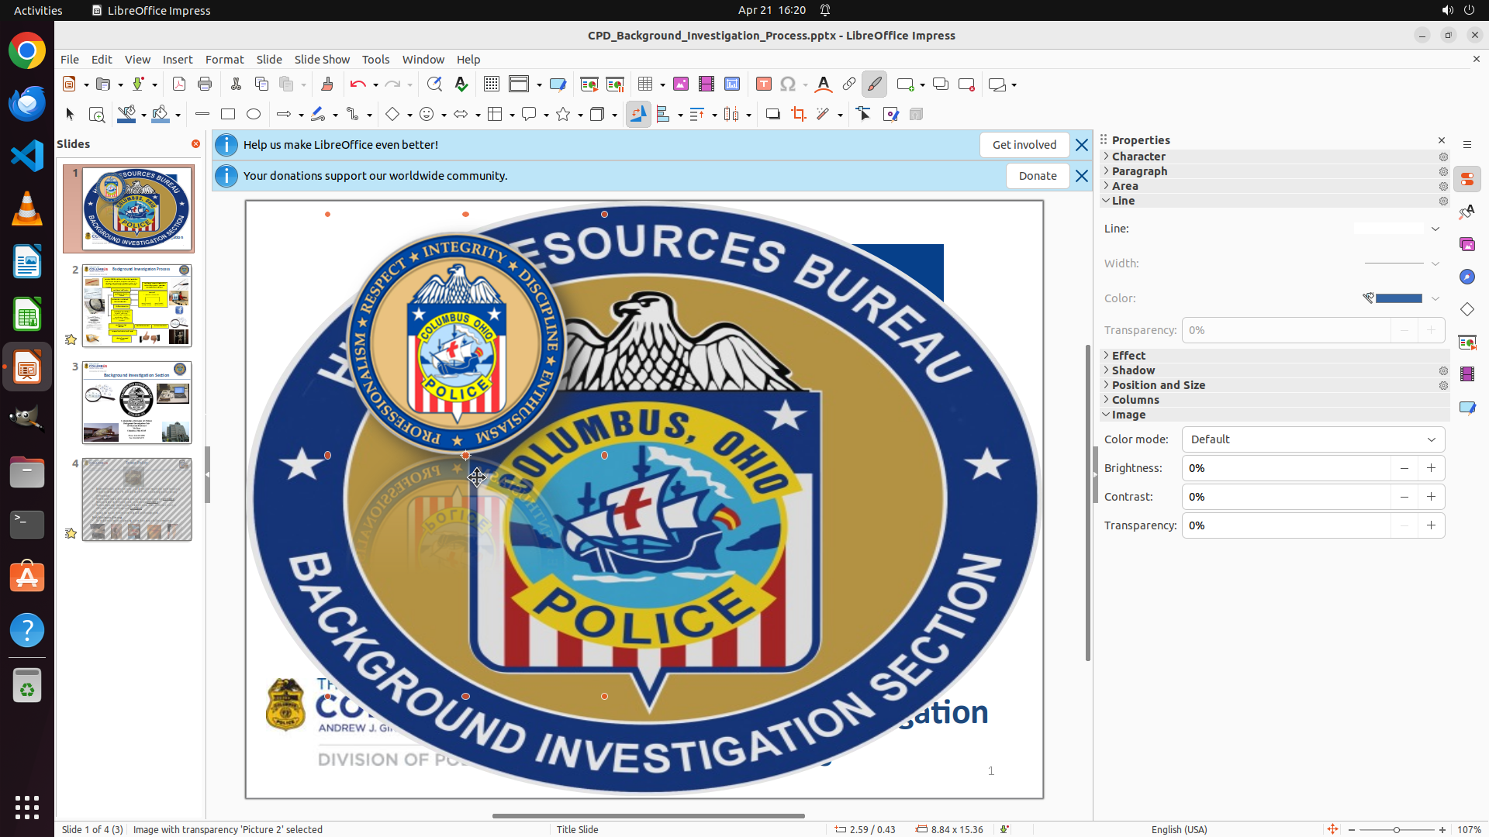This screenshot has width=1489, height=837.
Task: Click the Insert Image icon
Action: click(x=680, y=84)
